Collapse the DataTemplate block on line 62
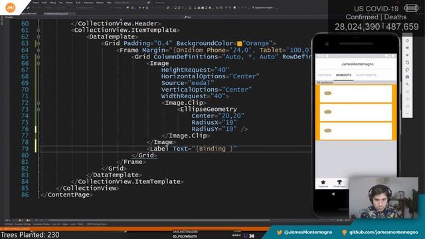 [39, 37]
